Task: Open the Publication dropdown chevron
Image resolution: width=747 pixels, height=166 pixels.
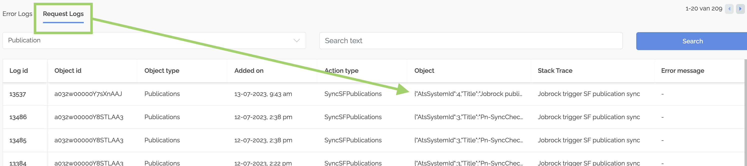Action: tap(296, 40)
